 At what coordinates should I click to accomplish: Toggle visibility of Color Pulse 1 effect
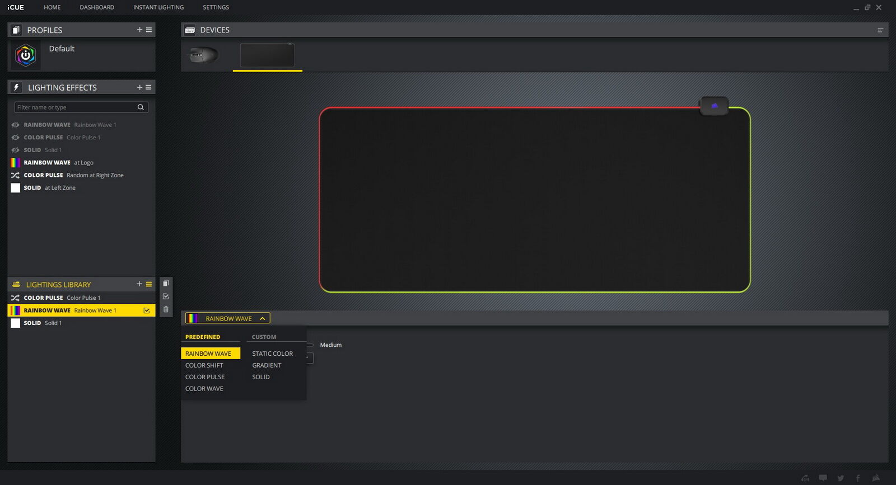15,137
